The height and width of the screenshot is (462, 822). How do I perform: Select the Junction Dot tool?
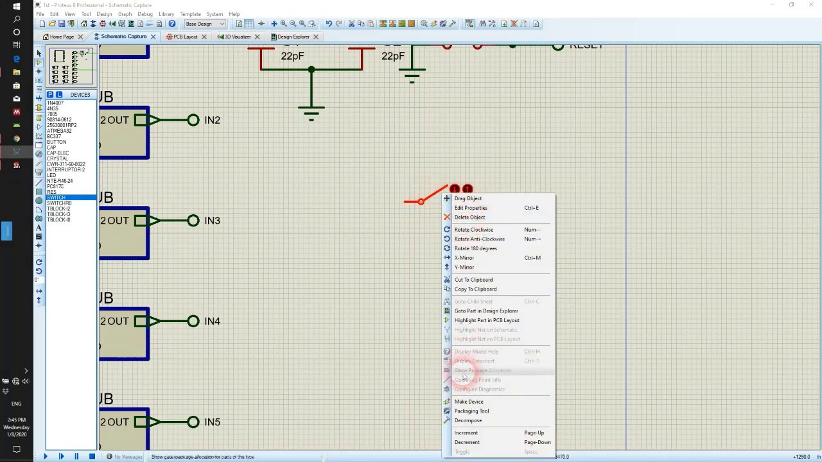(x=39, y=71)
